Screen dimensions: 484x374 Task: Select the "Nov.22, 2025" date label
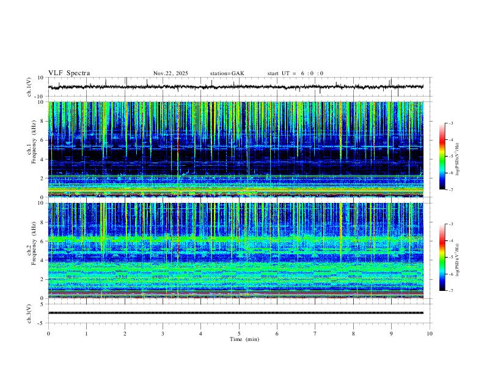[170, 73]
